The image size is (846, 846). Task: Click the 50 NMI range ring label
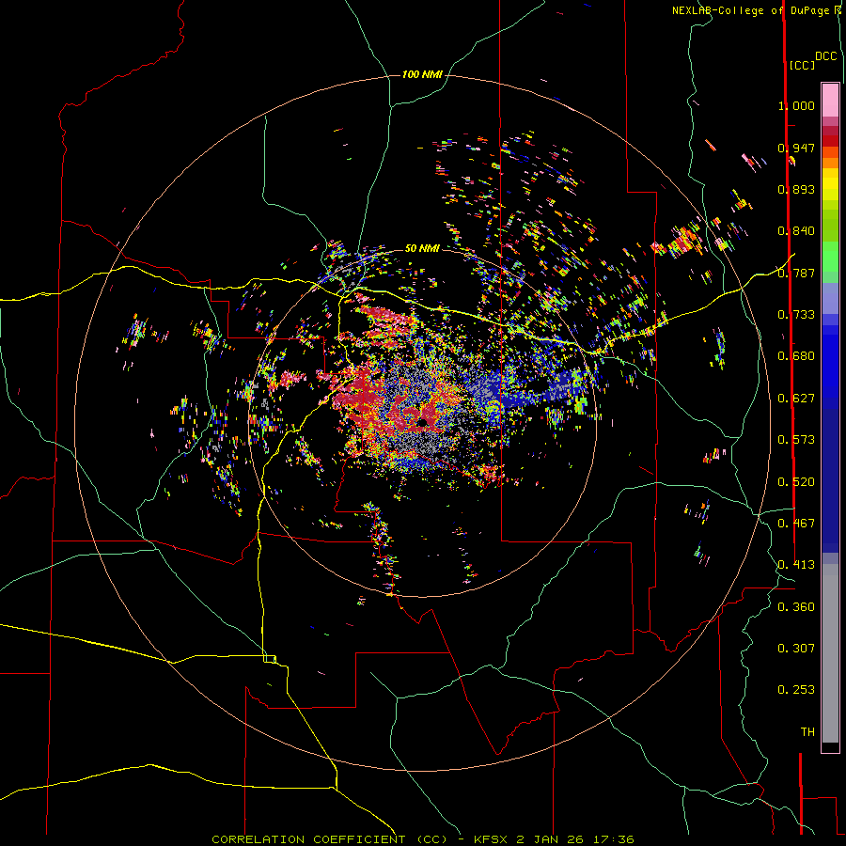pyautogui.click(x=422, y=249)
